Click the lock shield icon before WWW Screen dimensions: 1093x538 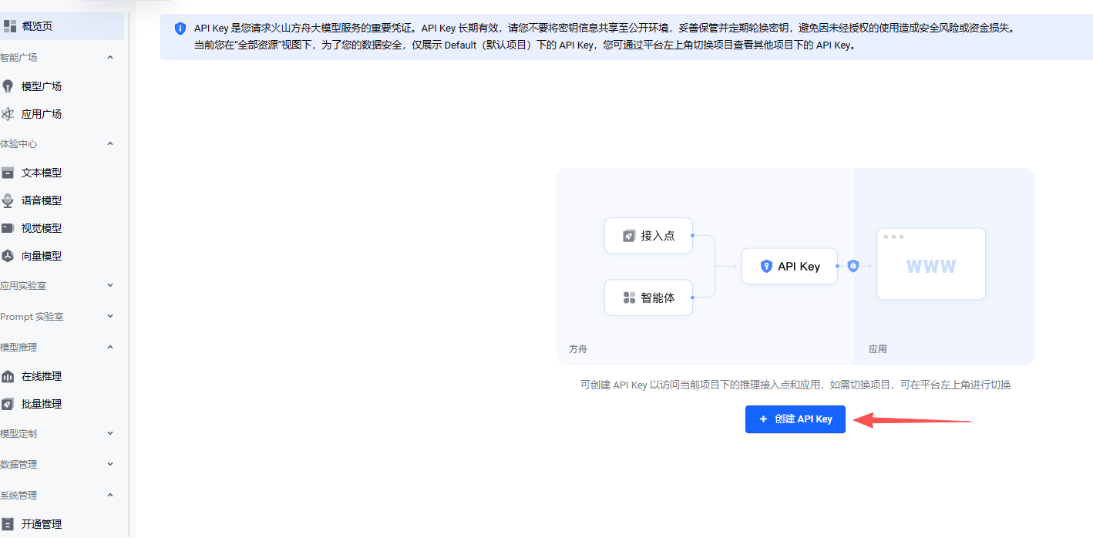pyautogui.click(x=853, y=266)
